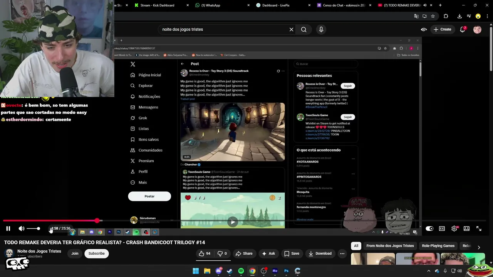
Task: Click the install/cast icon in the address bar
Action: point(424,16)
